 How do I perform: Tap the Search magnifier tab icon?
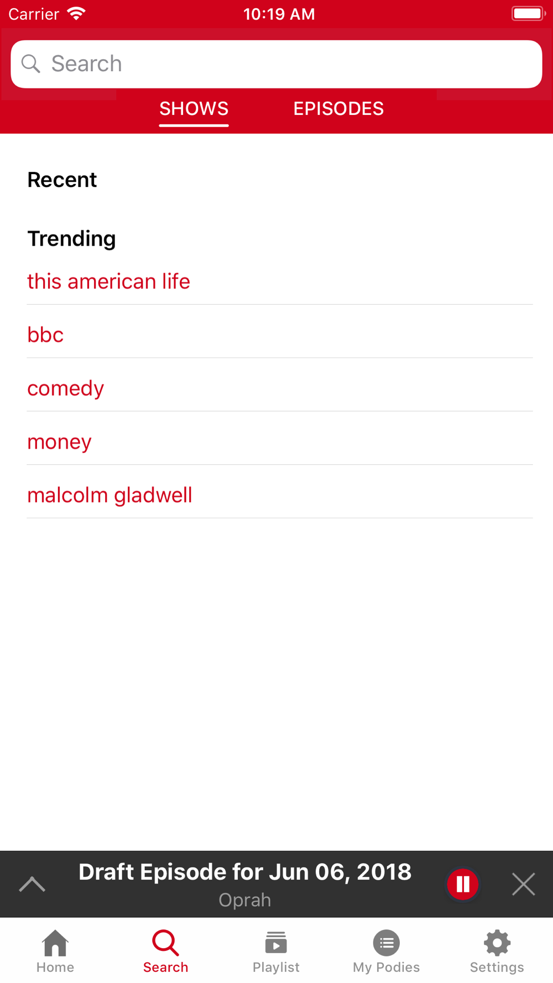point(165,943)
